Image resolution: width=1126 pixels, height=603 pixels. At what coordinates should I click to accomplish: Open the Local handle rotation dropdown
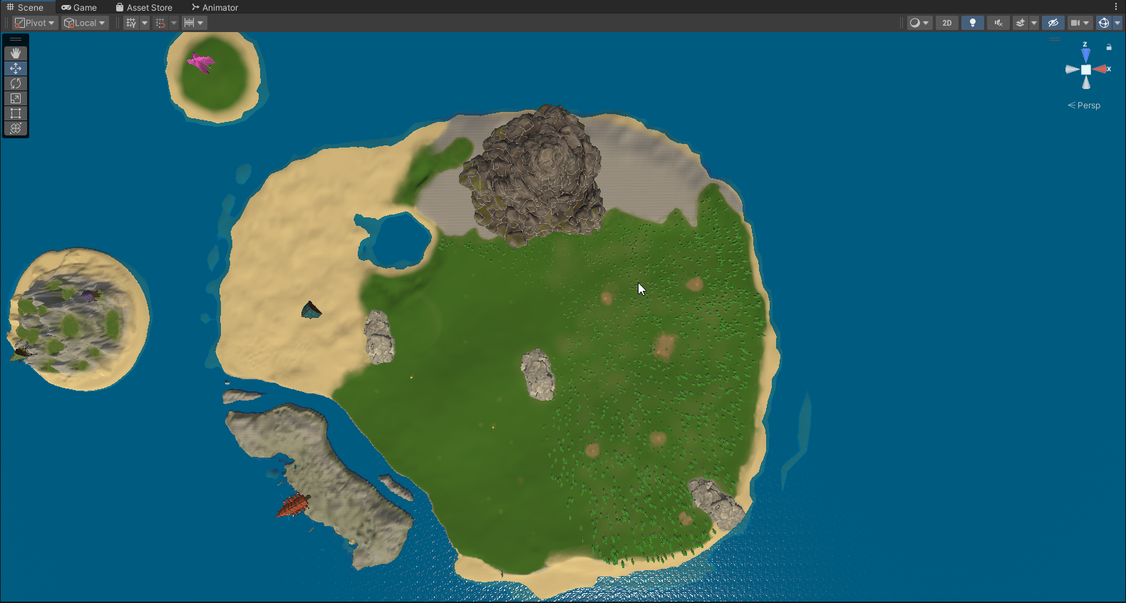[x=85, y=23]
